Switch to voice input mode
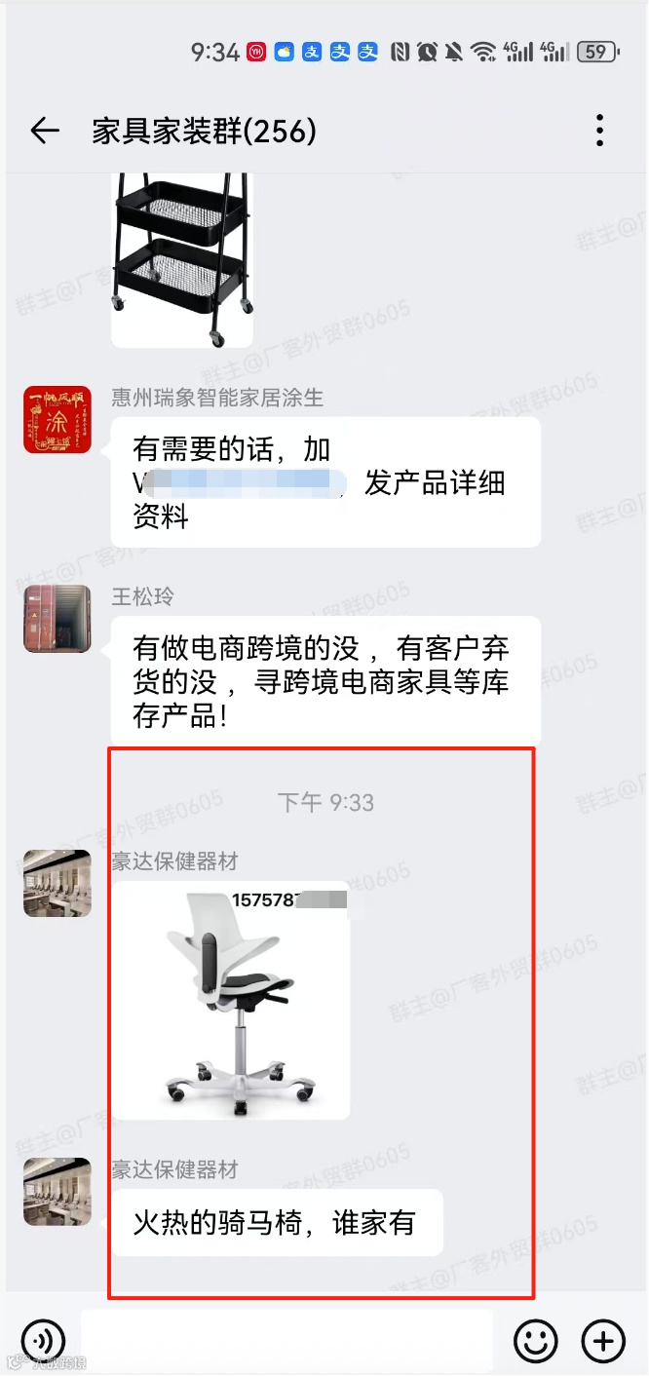 pos(43,1341)
